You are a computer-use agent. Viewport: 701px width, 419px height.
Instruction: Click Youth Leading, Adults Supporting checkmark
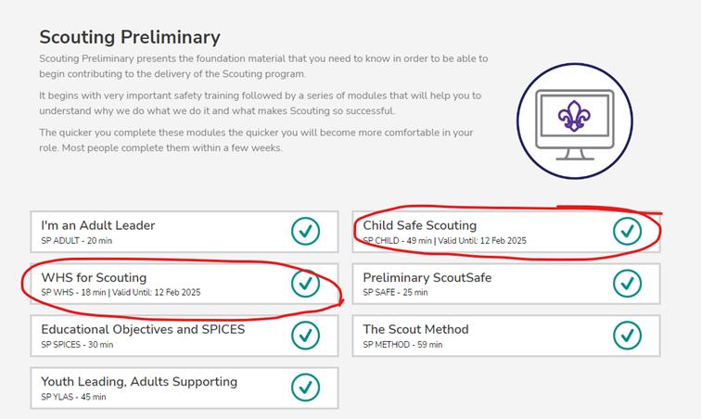click(305, 387)
